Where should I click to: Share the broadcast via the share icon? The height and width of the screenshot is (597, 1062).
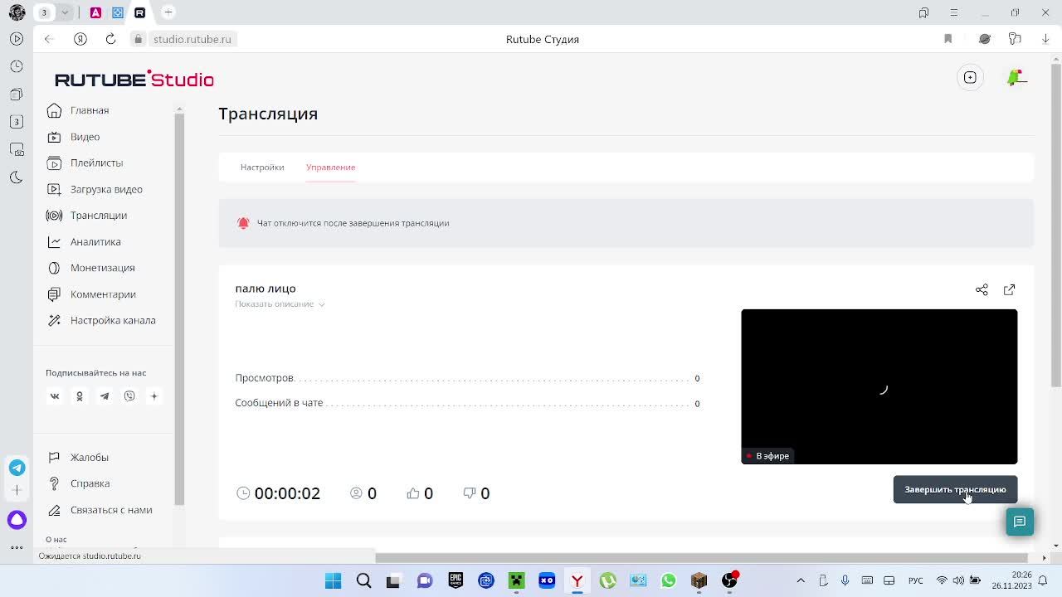pos(982,289)
